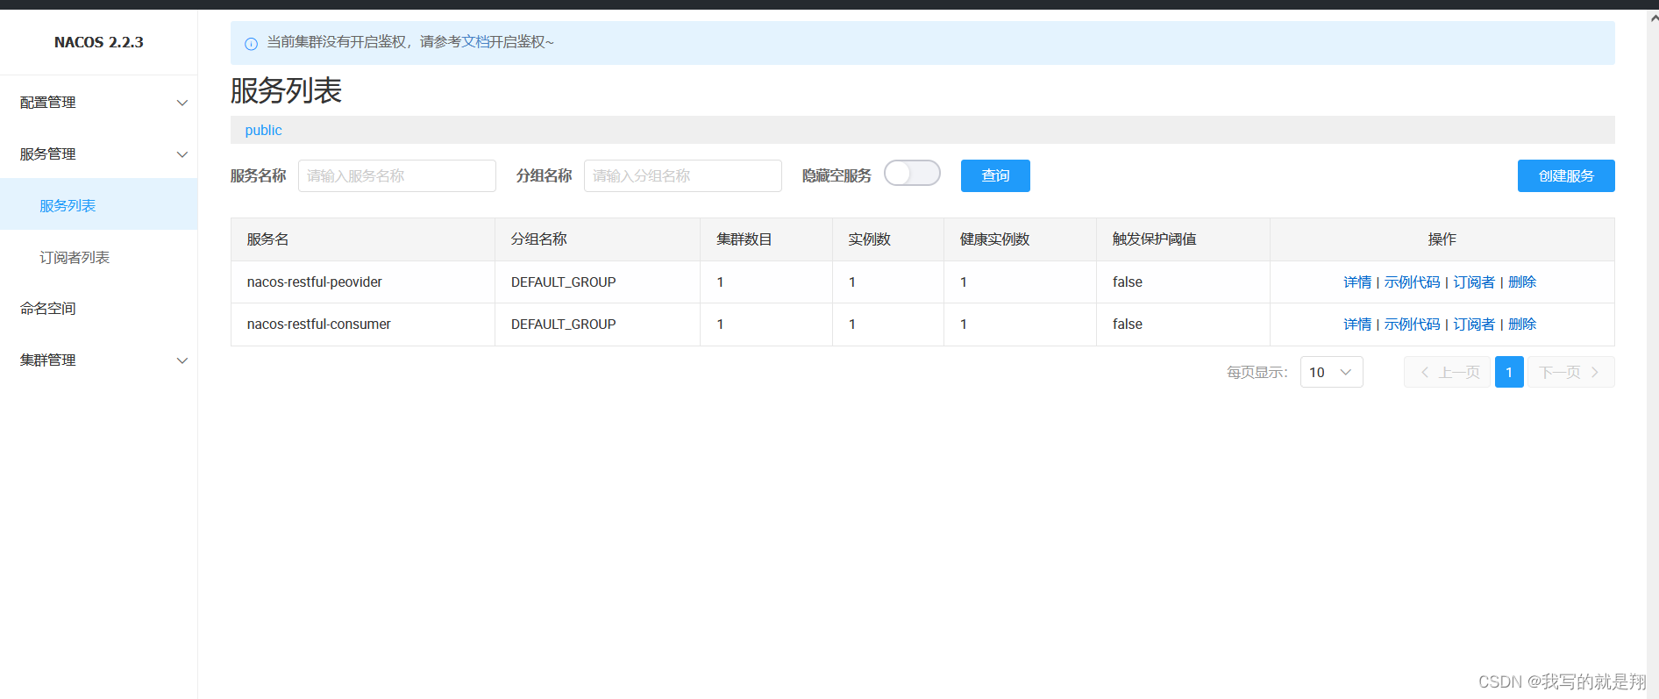Click DEFAULT_GROUP in the nacos-restful-consumer row
Viewport: 1659px width, 699px height.
point(563,325)
